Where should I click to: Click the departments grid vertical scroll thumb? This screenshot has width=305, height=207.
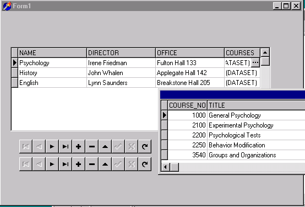tap(265, 61)
